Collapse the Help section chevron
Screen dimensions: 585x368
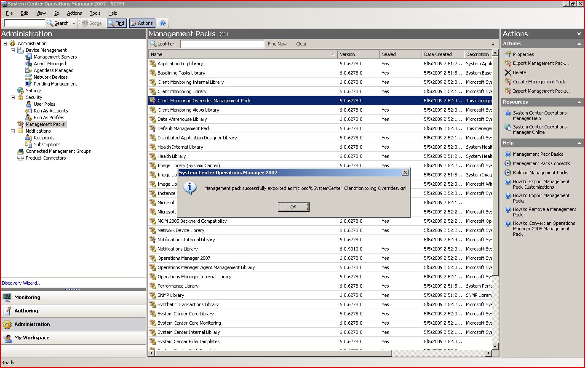tap(579, 143)
